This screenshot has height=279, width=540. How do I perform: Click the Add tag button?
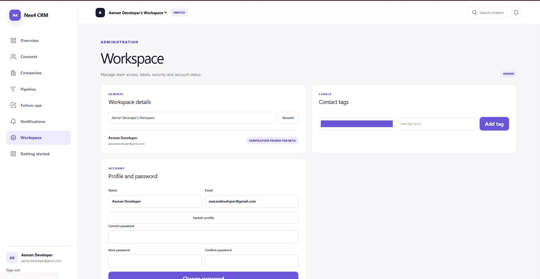[x=494, y=124]
